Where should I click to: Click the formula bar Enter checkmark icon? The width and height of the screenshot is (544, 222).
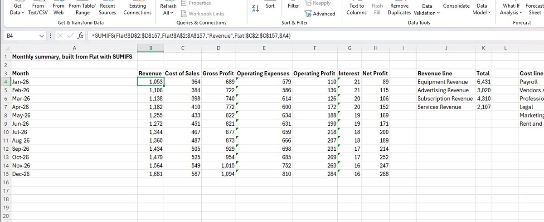69,35
